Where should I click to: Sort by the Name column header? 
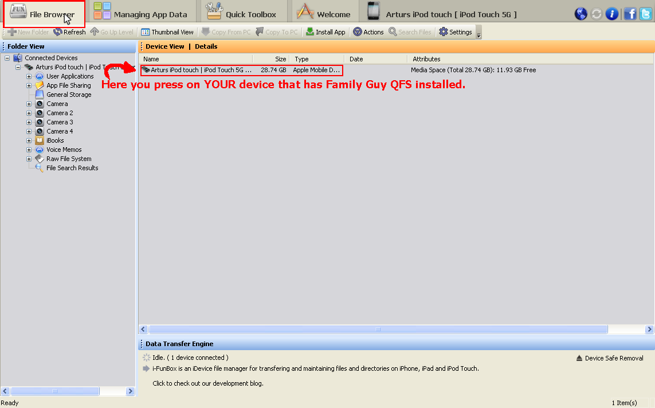(x=197, y=59)
